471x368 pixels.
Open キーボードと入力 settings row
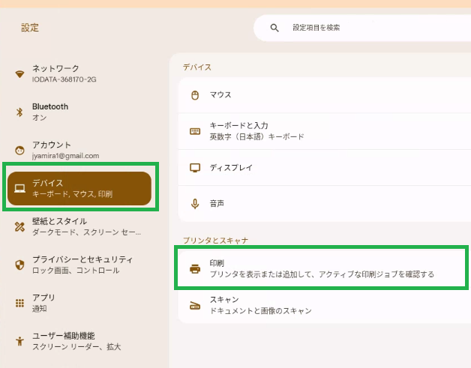pos(325,131)
